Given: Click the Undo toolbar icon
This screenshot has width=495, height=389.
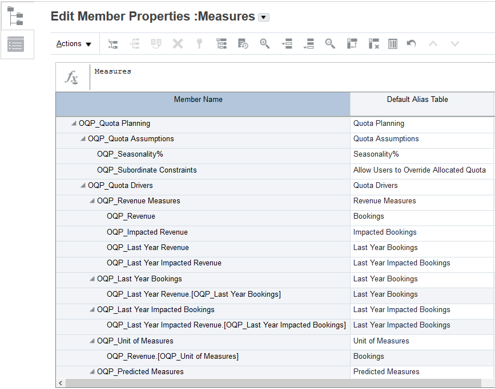Looking at the screenshot, I should (x=411, y=44).
